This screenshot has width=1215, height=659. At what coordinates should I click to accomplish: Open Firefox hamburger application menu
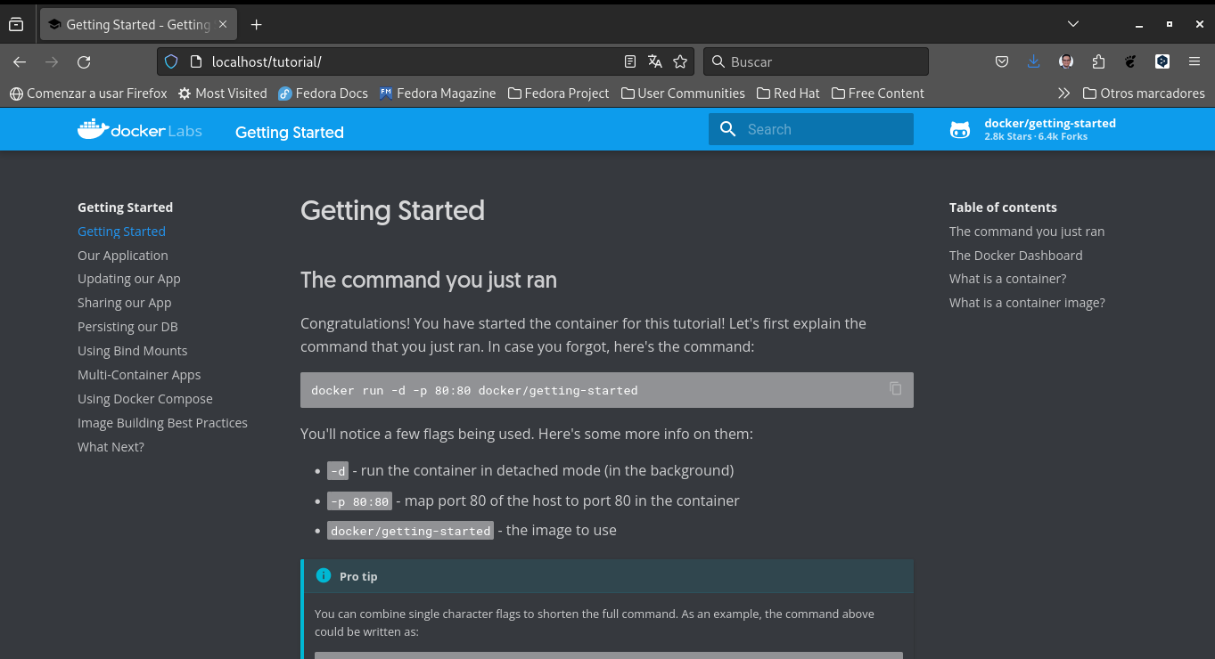[x=1194, y=61]
